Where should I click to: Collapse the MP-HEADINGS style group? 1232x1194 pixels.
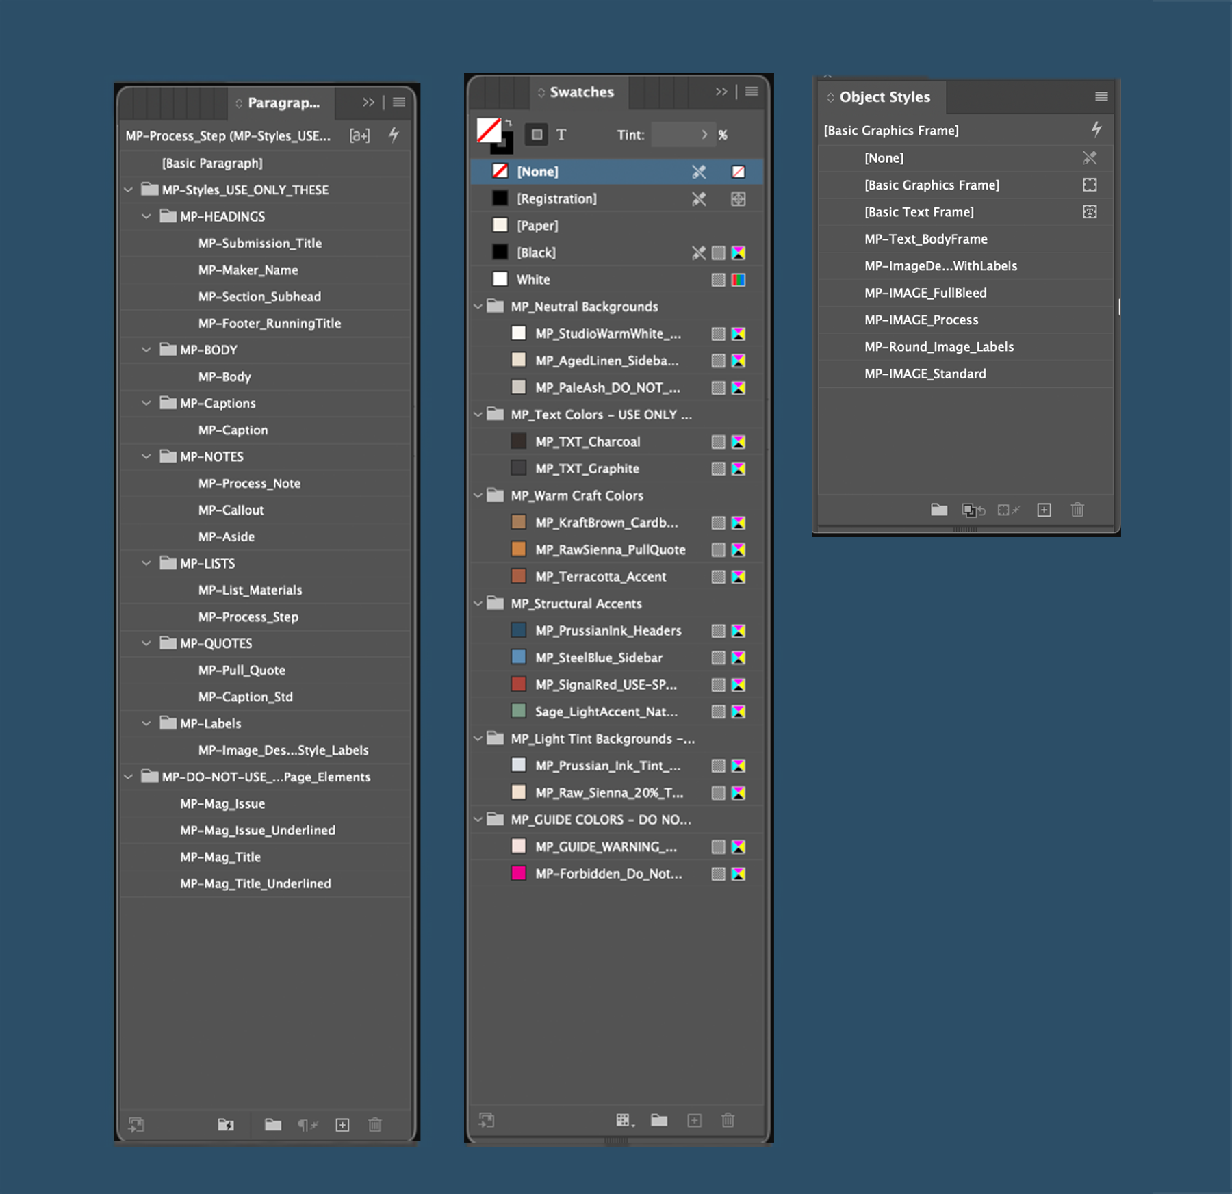coord(146,216)
